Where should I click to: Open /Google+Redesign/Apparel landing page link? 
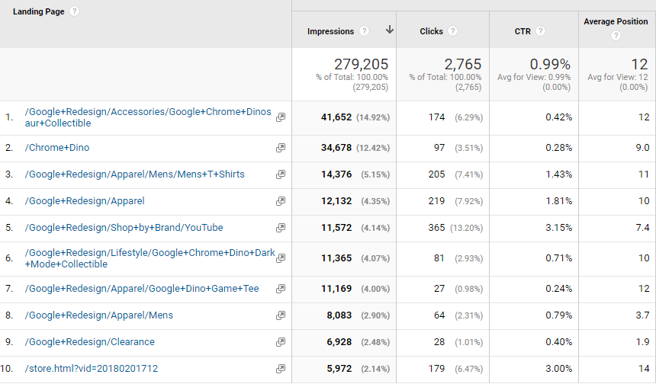pos(85,201)
